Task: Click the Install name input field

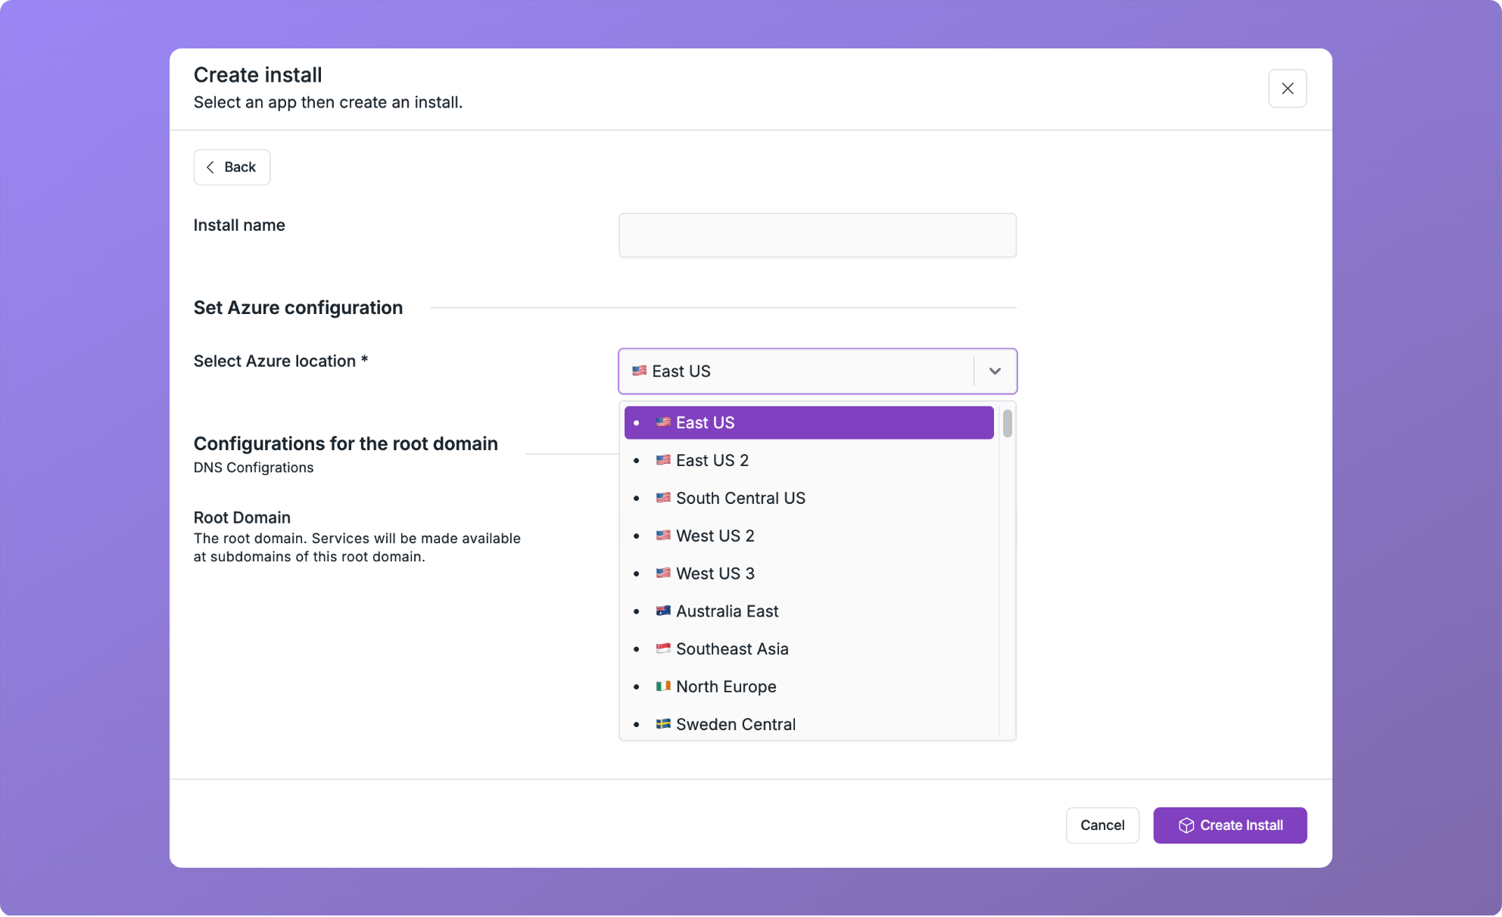Action: pyautogui.click(x=818, y=235)
